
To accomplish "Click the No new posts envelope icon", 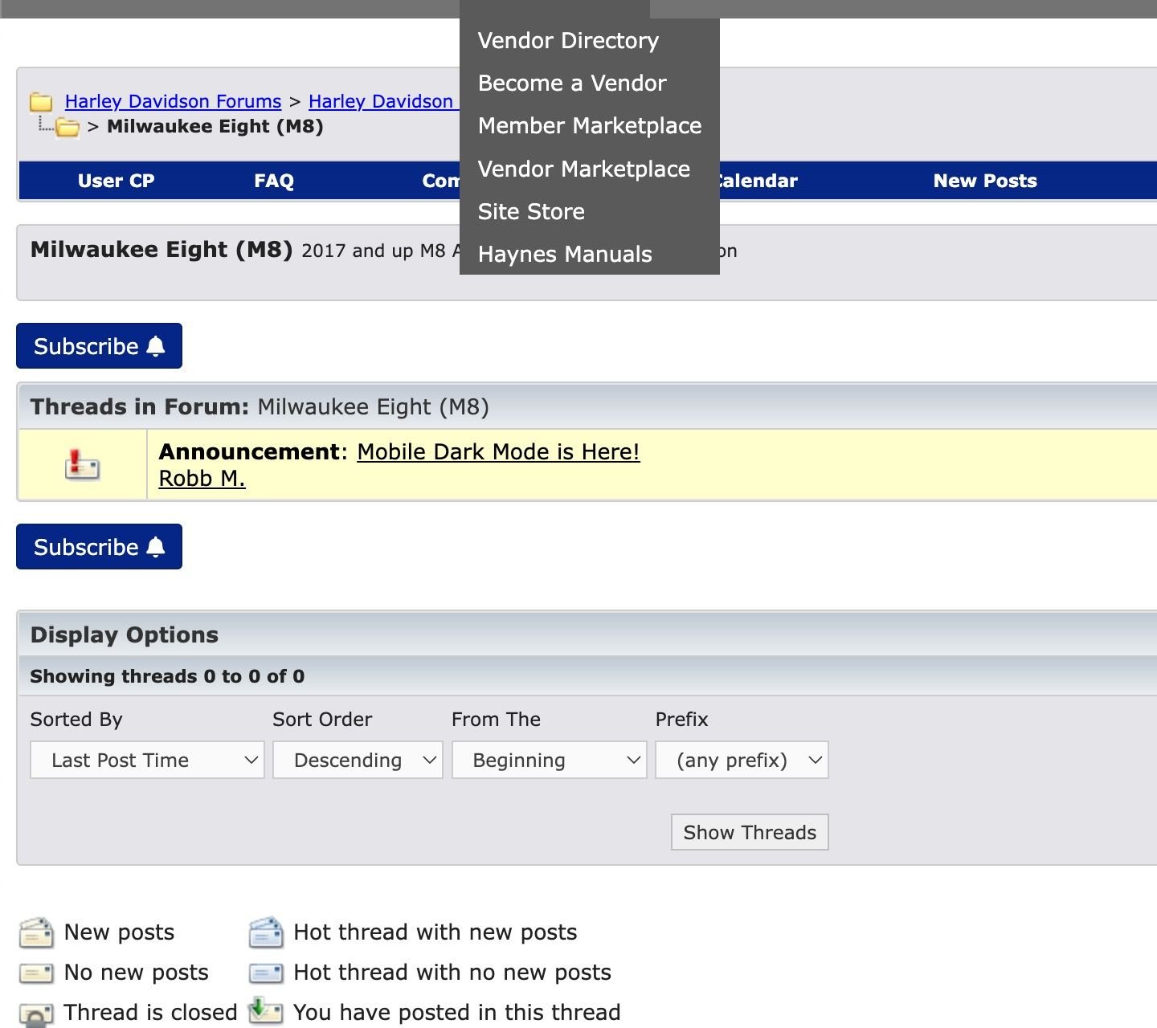I will pos(36,973).
